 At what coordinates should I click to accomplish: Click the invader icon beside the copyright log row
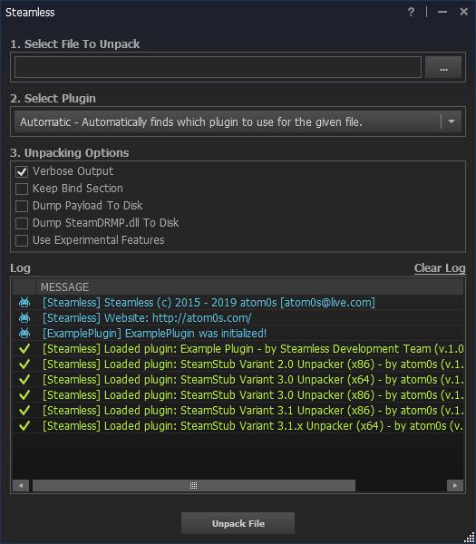[24, 302]
